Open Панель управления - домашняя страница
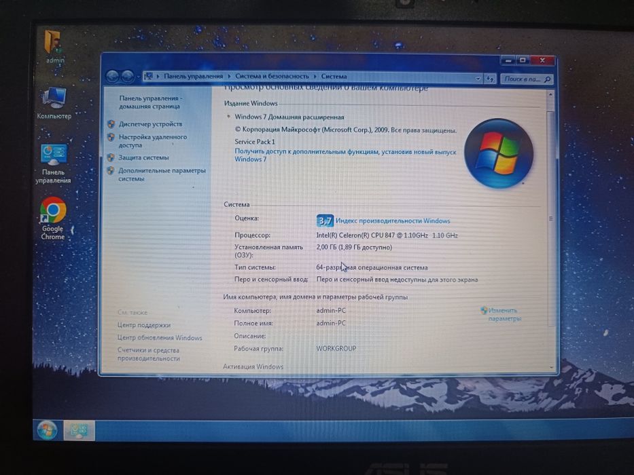 (150, 102)
